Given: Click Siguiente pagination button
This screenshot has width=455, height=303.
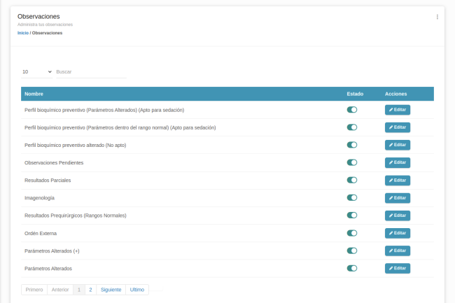Looking at the screenshot, I should [x=111, y=289].
